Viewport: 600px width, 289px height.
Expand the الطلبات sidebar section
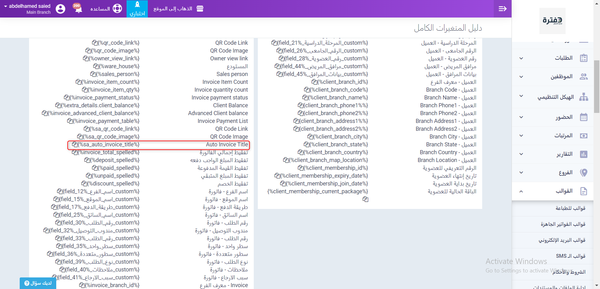point(521,58)
